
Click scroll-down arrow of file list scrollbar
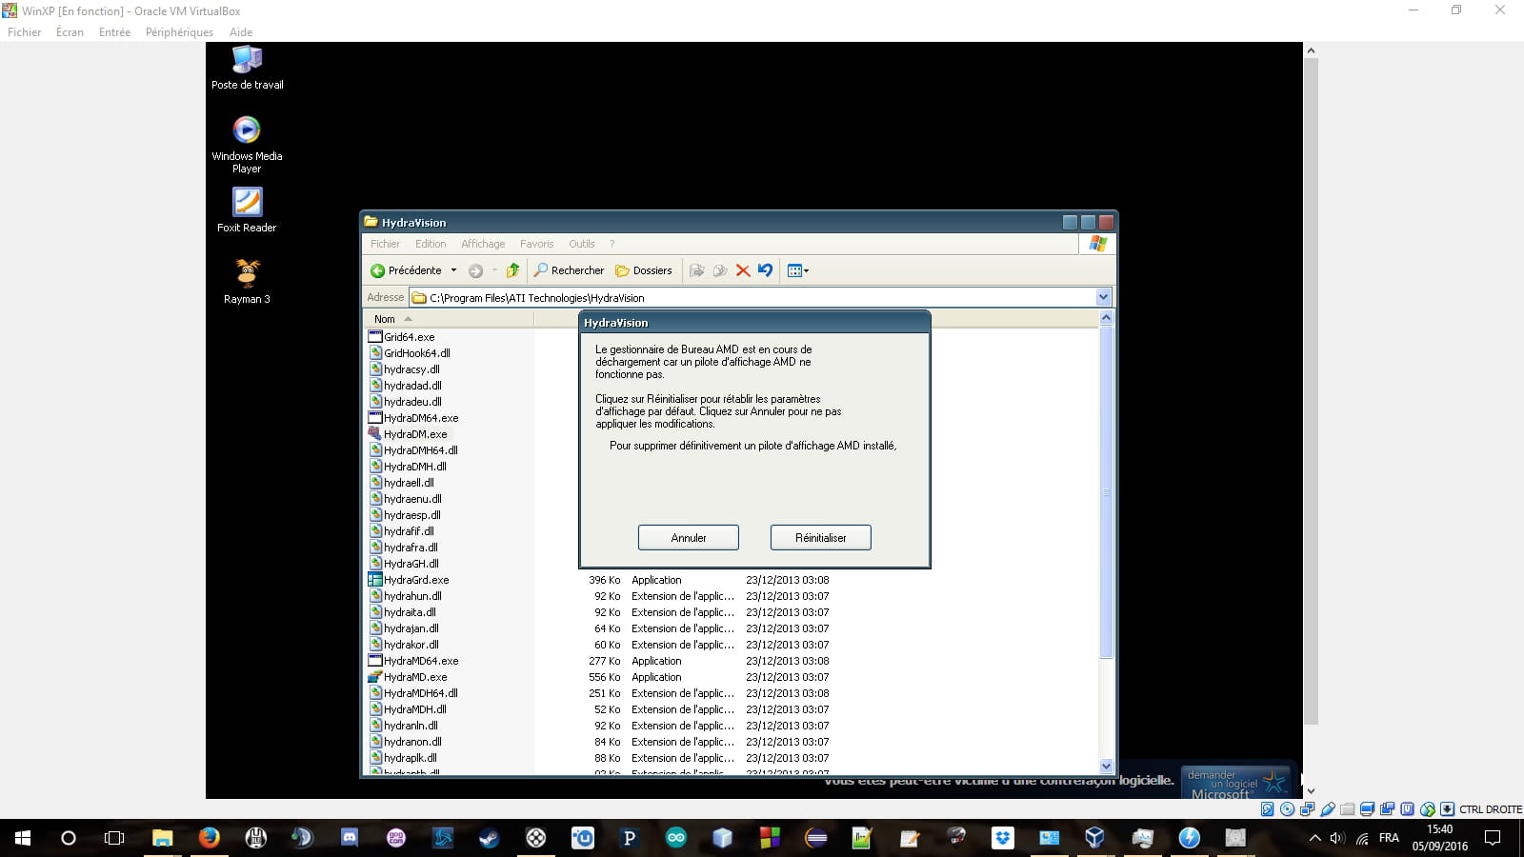click(x=1106, y=766)
